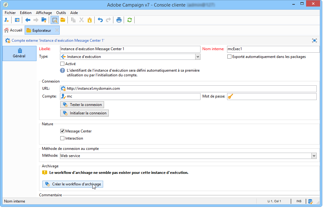Image resolution: width=327 pixels, height=210 pixels.
Task: Close the Explorateur tab with its X
Action: [x=57, y=31]
